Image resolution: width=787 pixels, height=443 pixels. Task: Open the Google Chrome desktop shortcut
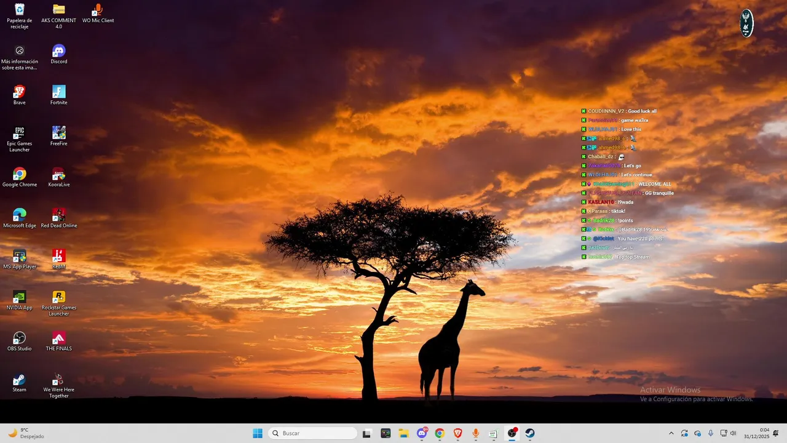coord(20,177)
